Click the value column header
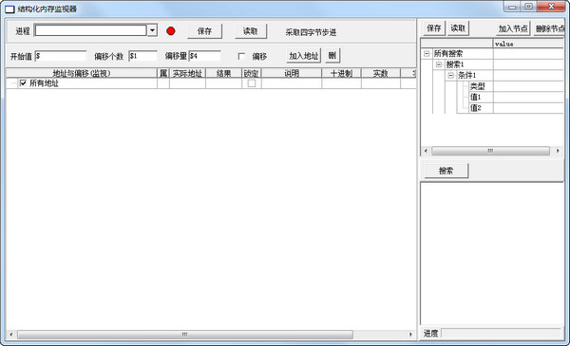 (x=528, y=44)
